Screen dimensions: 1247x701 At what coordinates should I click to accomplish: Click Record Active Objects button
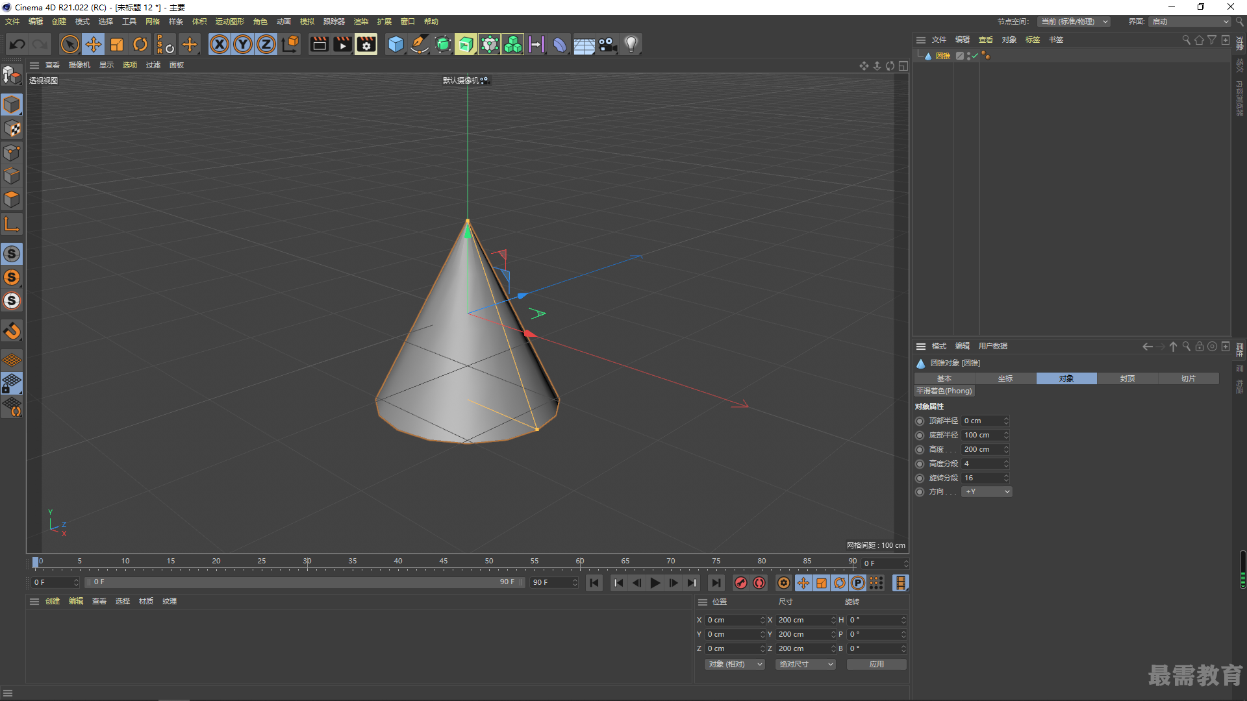[x=741, y=584]
